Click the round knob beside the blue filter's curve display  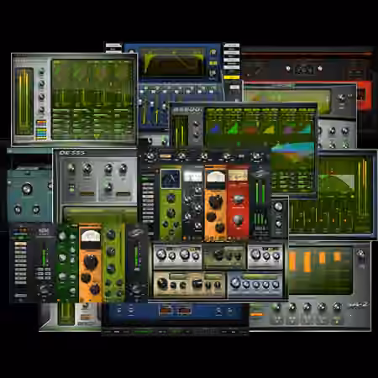coord(213,52)
